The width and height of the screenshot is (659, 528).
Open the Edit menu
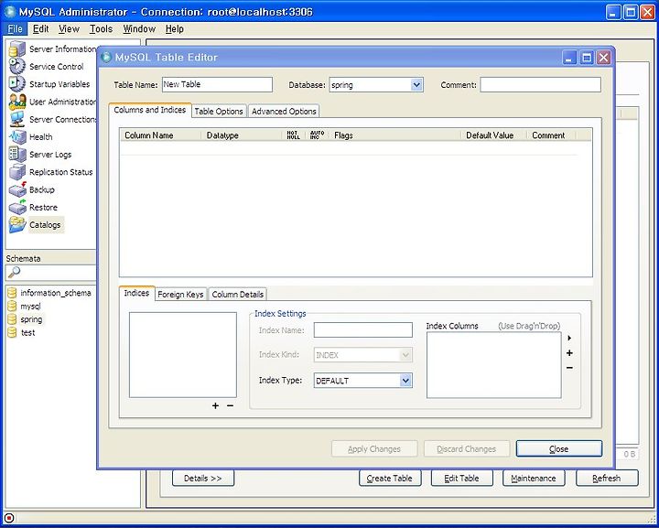(x=41, y=29)
